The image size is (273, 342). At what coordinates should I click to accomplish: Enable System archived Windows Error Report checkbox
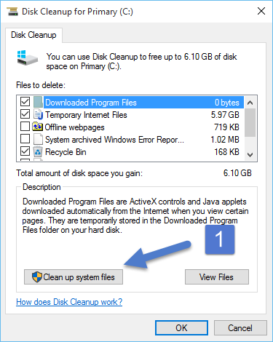(25, 139)
